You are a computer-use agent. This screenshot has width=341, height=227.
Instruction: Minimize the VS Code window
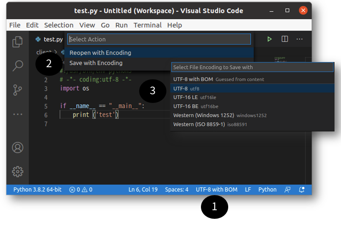click(271, 11)
